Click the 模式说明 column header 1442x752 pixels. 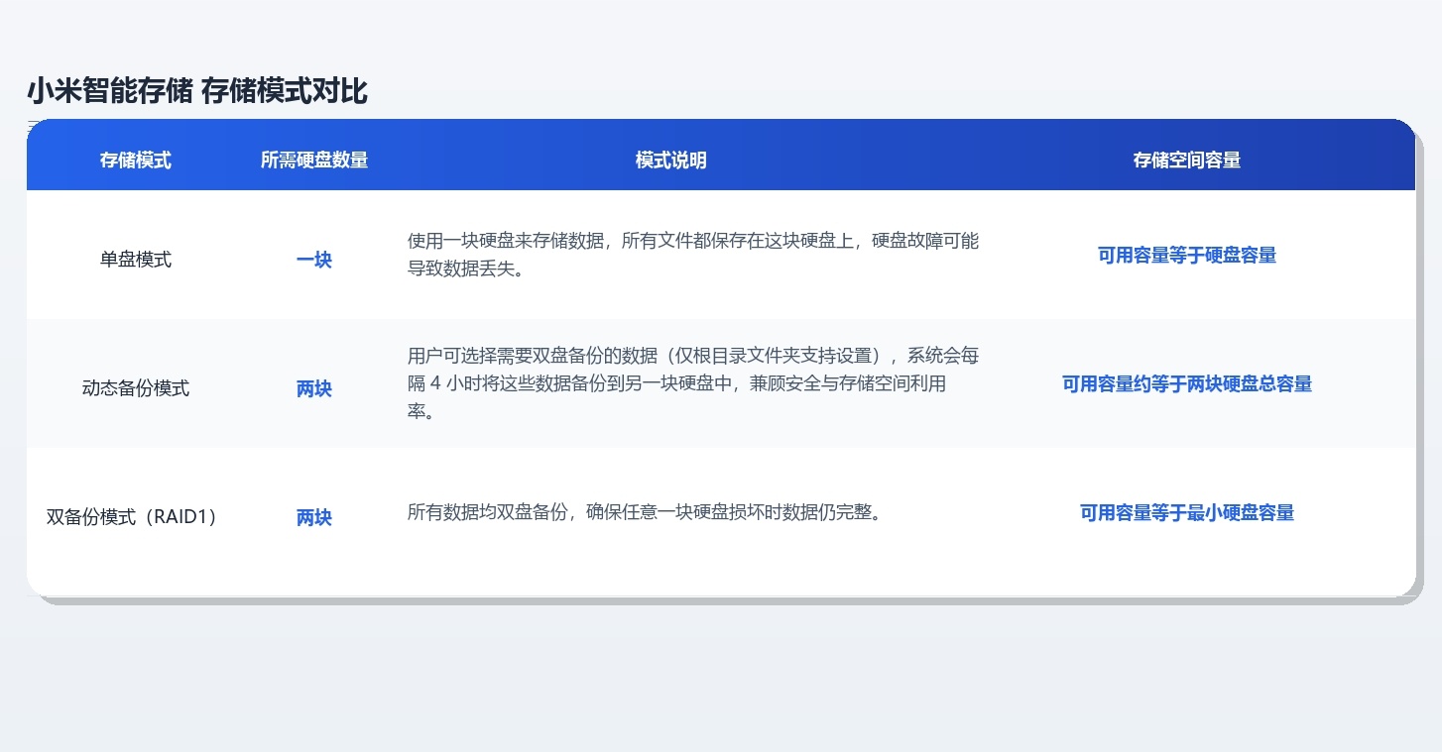671,160
